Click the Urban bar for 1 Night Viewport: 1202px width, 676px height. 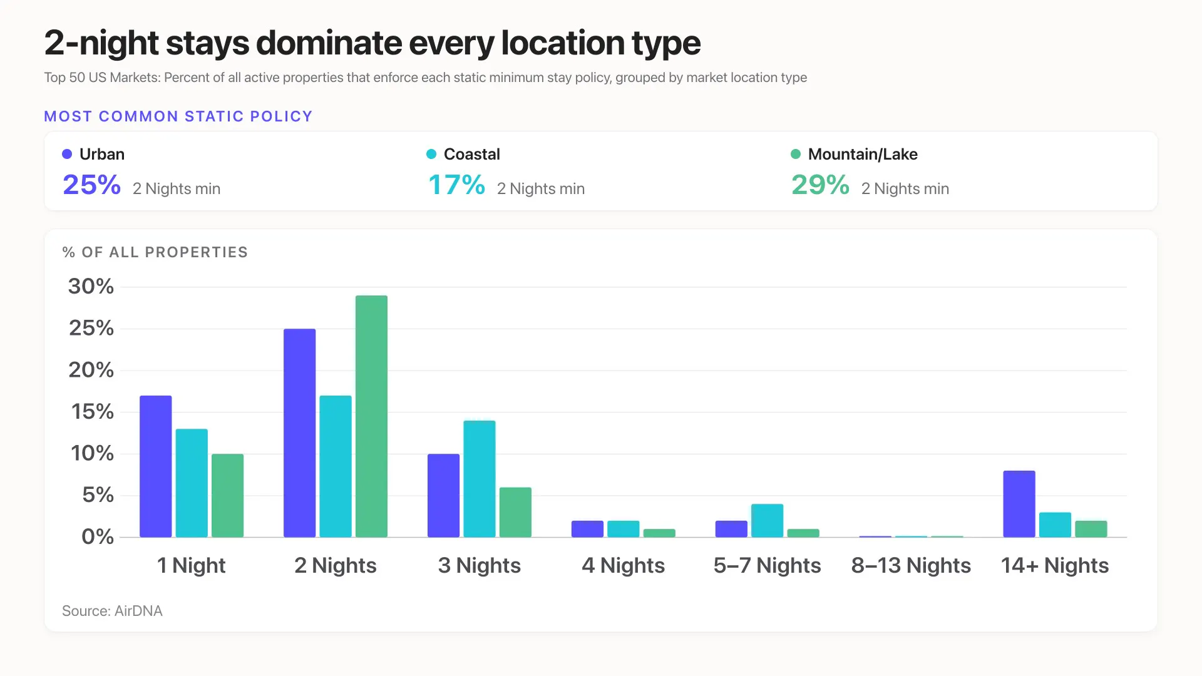tap(156, 466)
